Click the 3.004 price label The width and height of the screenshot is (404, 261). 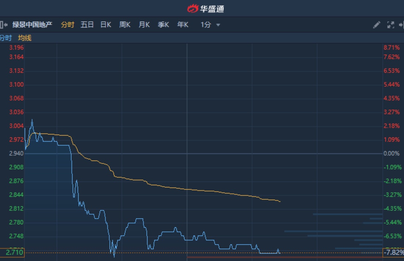[16, 126]
